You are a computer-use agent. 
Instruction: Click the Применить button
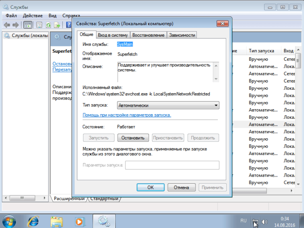click(x=212, y=188)
